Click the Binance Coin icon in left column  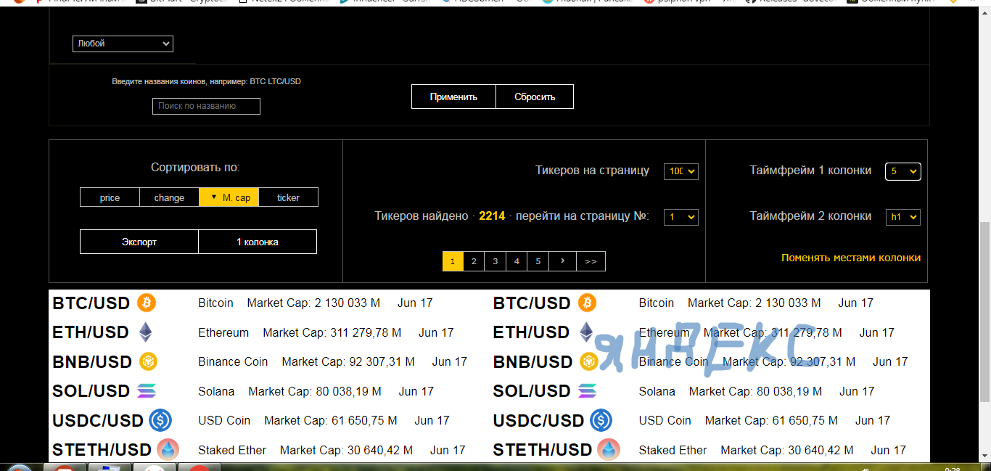[x=148, y=361]
